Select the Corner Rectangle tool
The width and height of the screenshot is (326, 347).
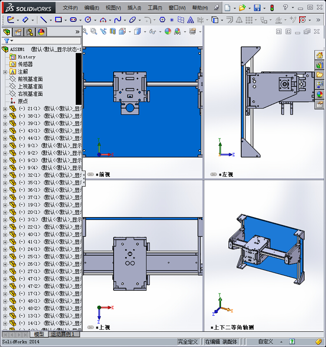58,20
